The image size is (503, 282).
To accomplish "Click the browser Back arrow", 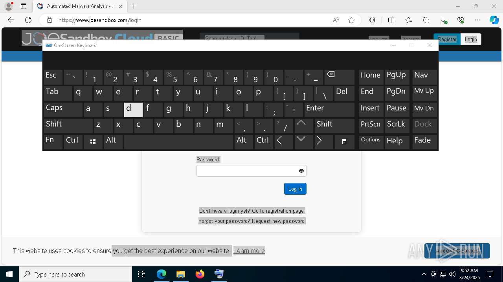I will click(x=11, y=20).
